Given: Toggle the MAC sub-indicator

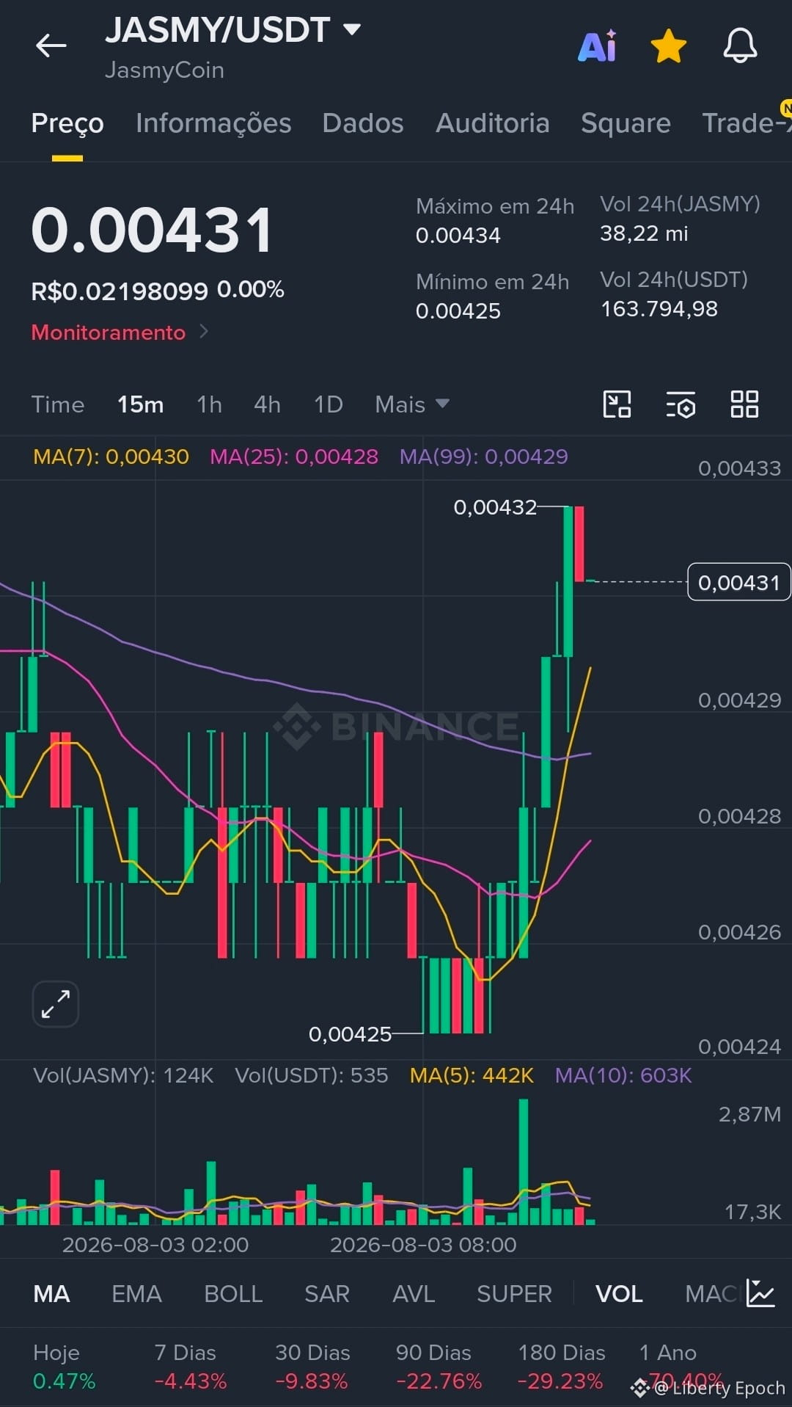Looking at the screenshot, I should (x=711, y=1293).
